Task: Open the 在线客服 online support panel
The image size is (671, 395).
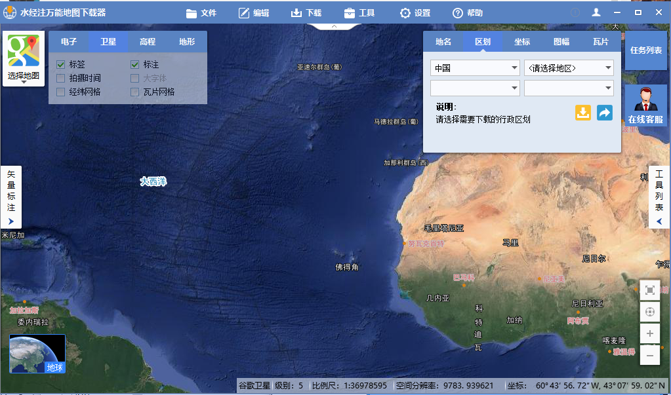Action: 646,105
